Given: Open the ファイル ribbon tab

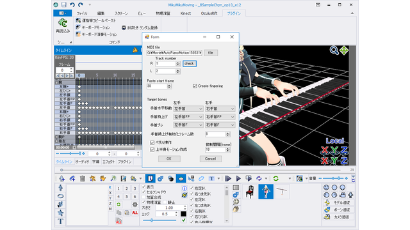Looking at the screenshot, I should pos(82,13).
